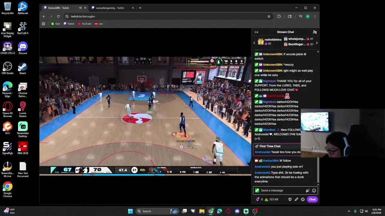Click the taskbar Search box
Viewport: 385px width, 216px height.
(157, 211)
